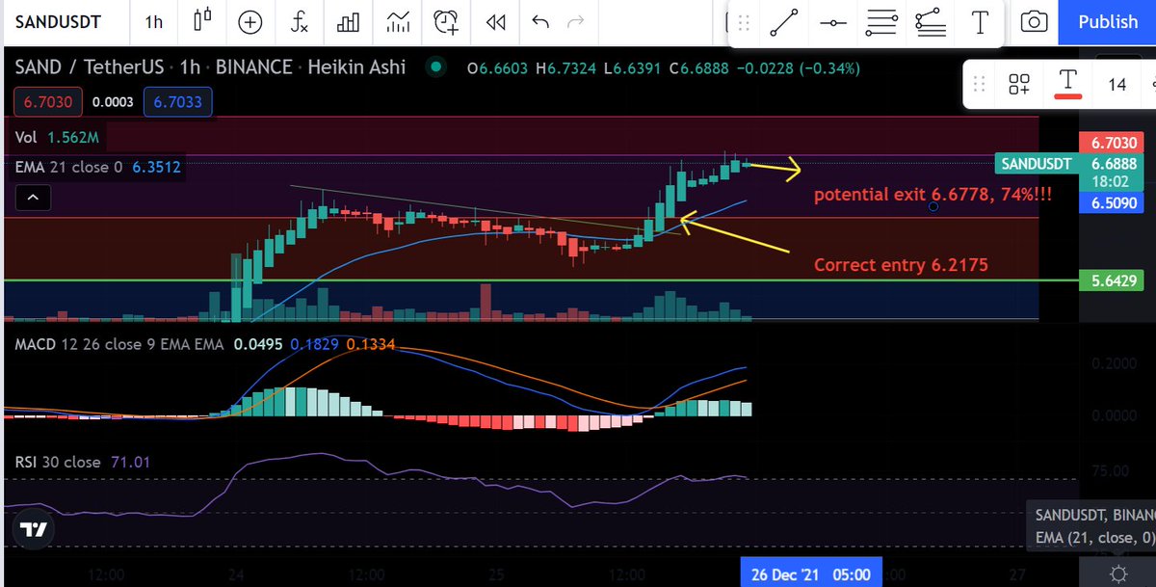Screen dimensions: 1156x587
Task: Select the Fibonacci retracement tool
Action: pos(882,21)
